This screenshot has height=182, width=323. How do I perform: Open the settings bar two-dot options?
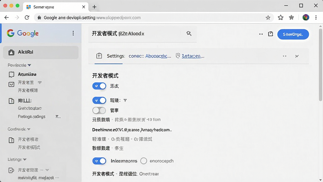[x=285, y=56]
